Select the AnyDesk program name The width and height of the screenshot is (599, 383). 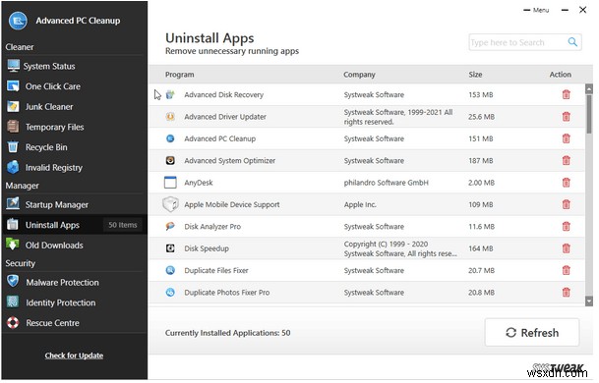(x=199, y=183)
